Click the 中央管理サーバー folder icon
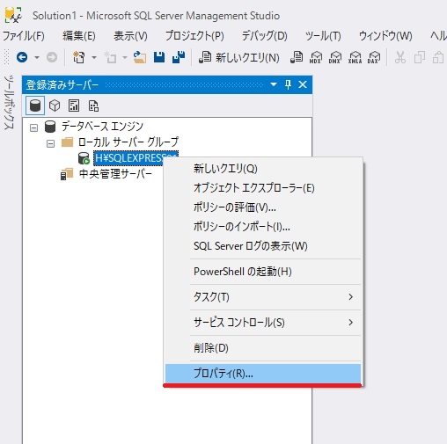This screenshot has width=447, height=444. click(67, 174)
